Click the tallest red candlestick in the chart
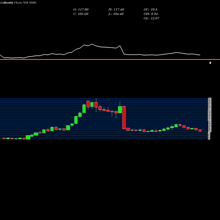Image resolution: width=220 pixels, height=220 pixels. pos(124,117)
